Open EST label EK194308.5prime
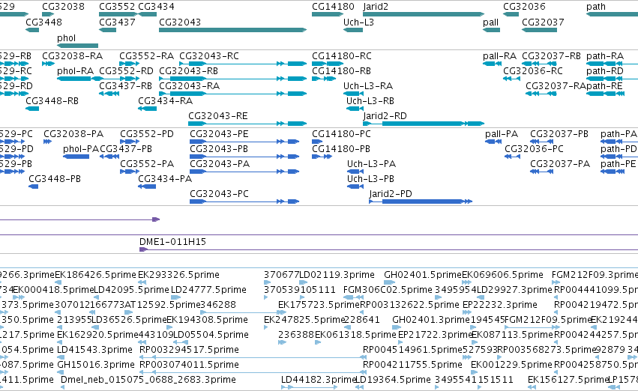 tap(207, 321)
